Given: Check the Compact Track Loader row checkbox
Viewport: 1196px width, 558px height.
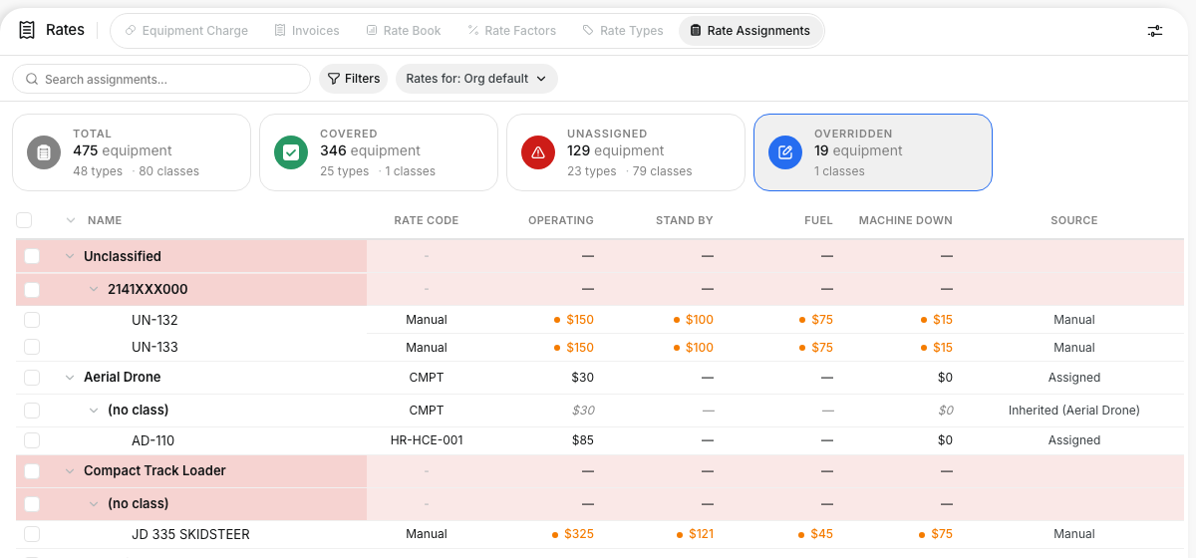Looking at the screenshot, I should (x=32, y=470).
